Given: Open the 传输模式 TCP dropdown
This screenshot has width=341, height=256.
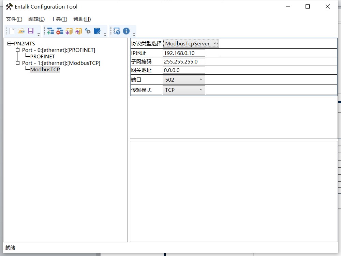Looking at the screenshot, I should pos(184,90).
